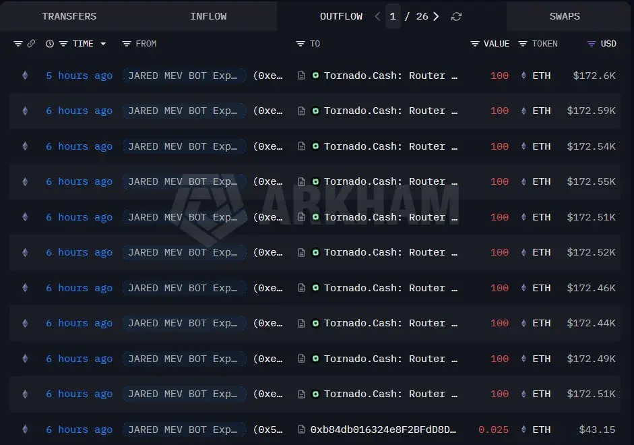Click JARED MEV BOT label in $172.55K row
The width and height of the screenshot is (634, 445).
point(184,181)
